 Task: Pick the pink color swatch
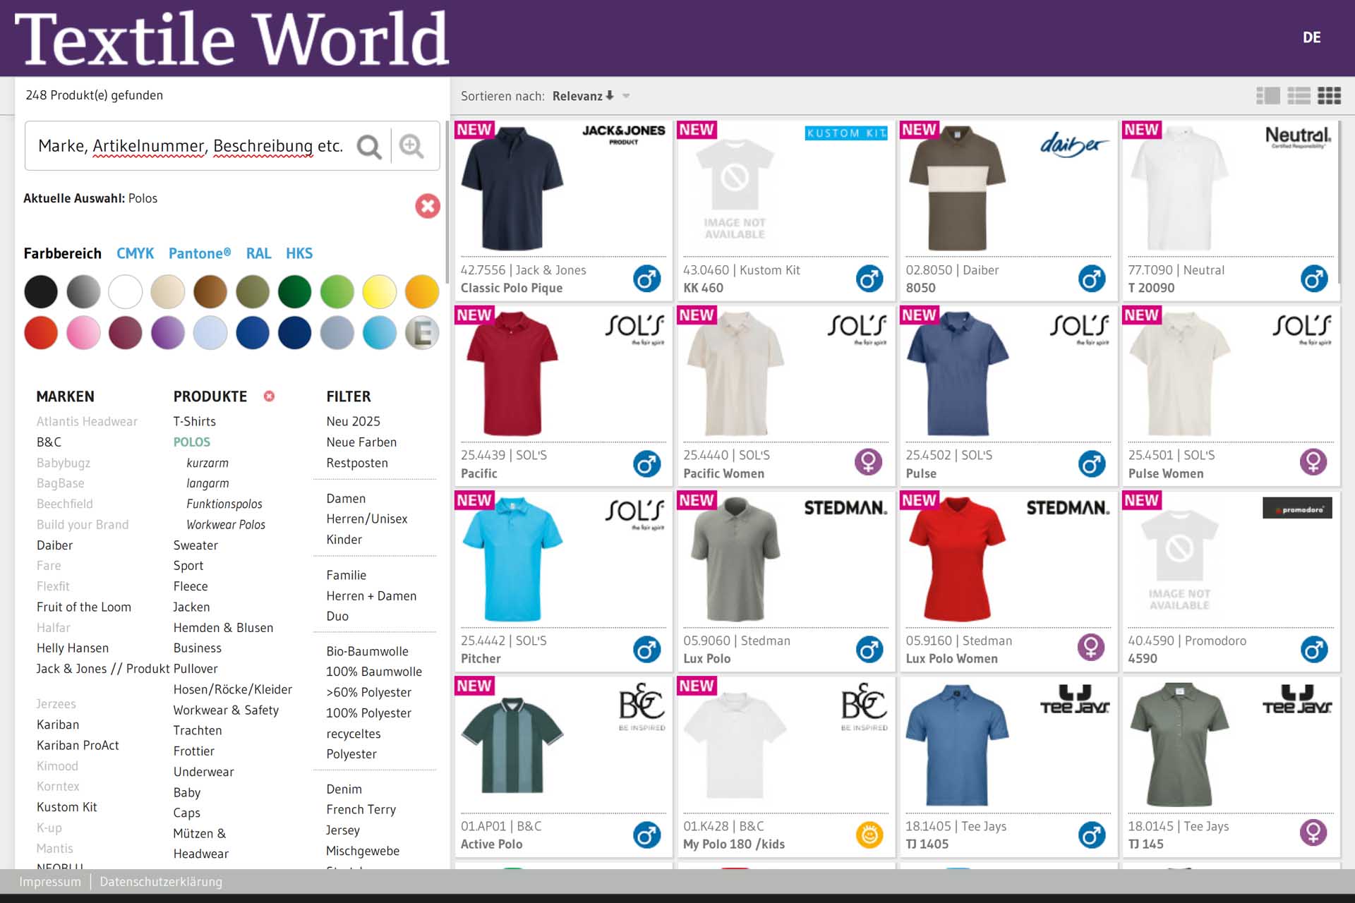coord(83,332)
